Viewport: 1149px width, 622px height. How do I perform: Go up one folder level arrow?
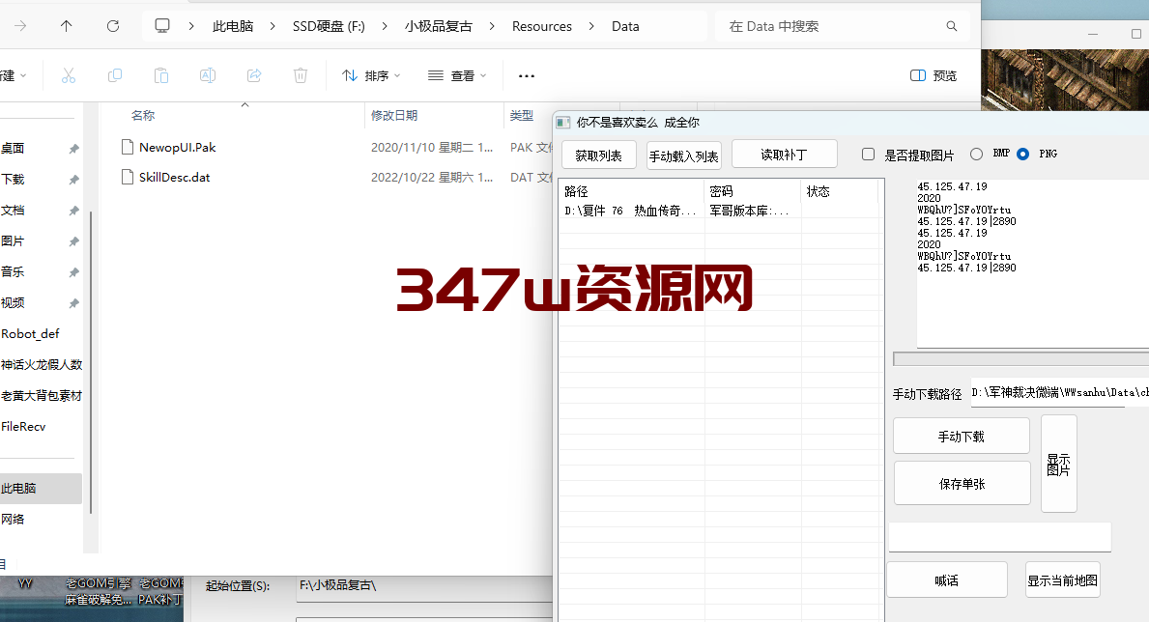(x=66, y=26)
